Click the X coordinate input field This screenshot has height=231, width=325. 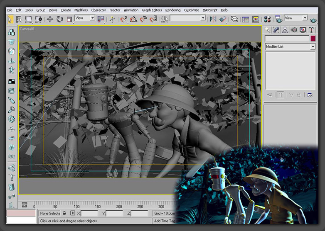(x=90, y=213)
